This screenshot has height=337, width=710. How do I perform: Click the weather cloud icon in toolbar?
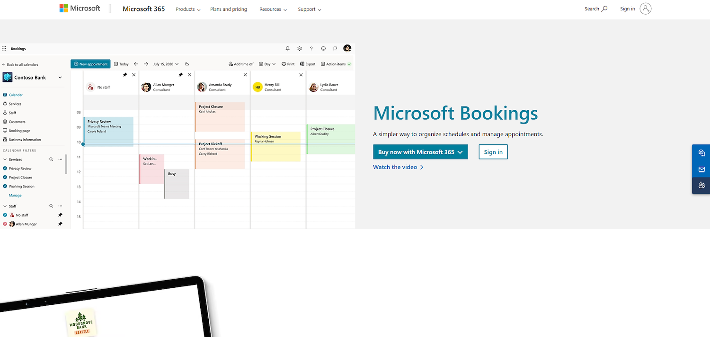click(187, 64)
